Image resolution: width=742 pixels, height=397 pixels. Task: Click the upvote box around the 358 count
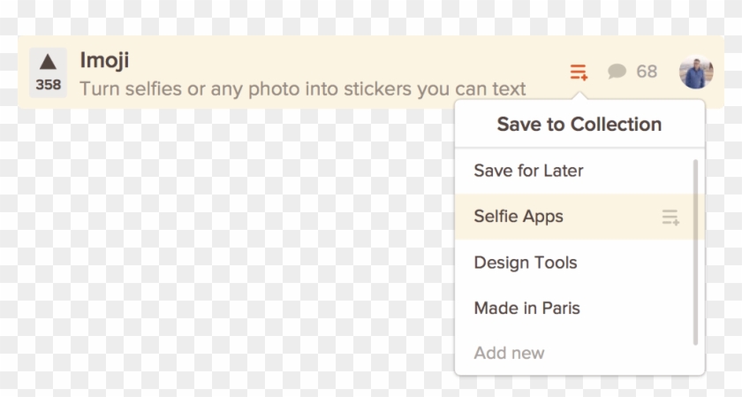[x=48, y=72]
